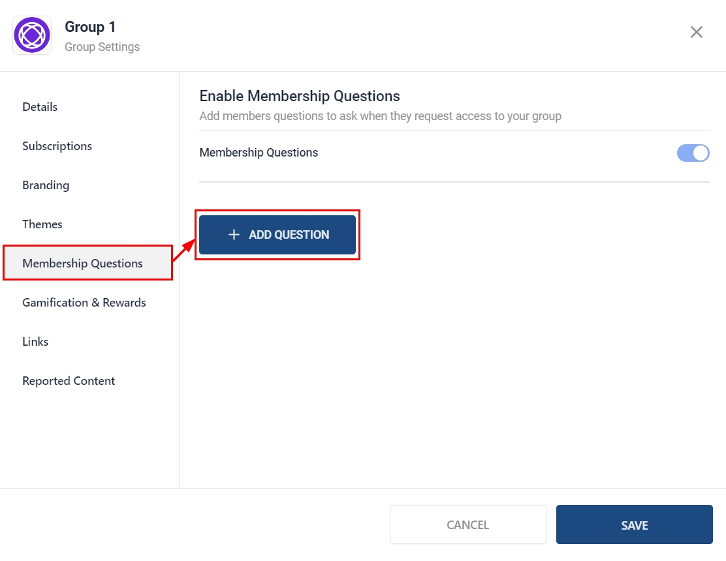Save the group settings
726x561 pixels.
(634, 524)
